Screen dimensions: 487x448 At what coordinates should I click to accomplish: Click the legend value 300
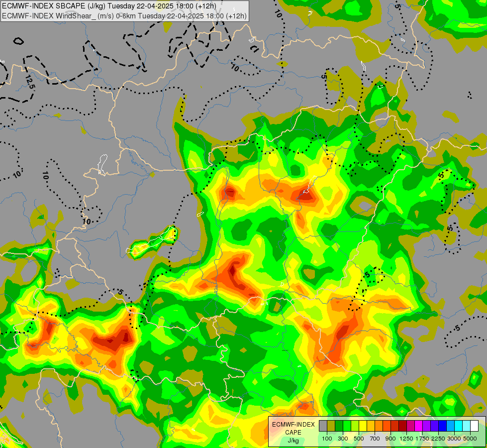coord(343,439)
